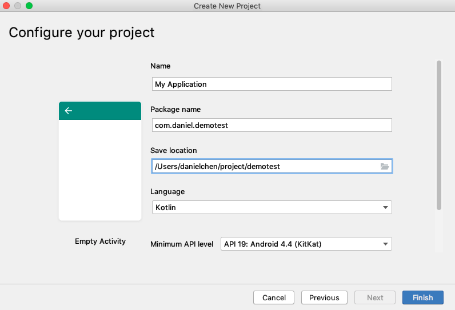
Task: Click the greyed-out Next button
Action: [x=375, y=297]
